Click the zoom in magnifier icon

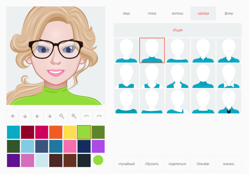point(74,117)
